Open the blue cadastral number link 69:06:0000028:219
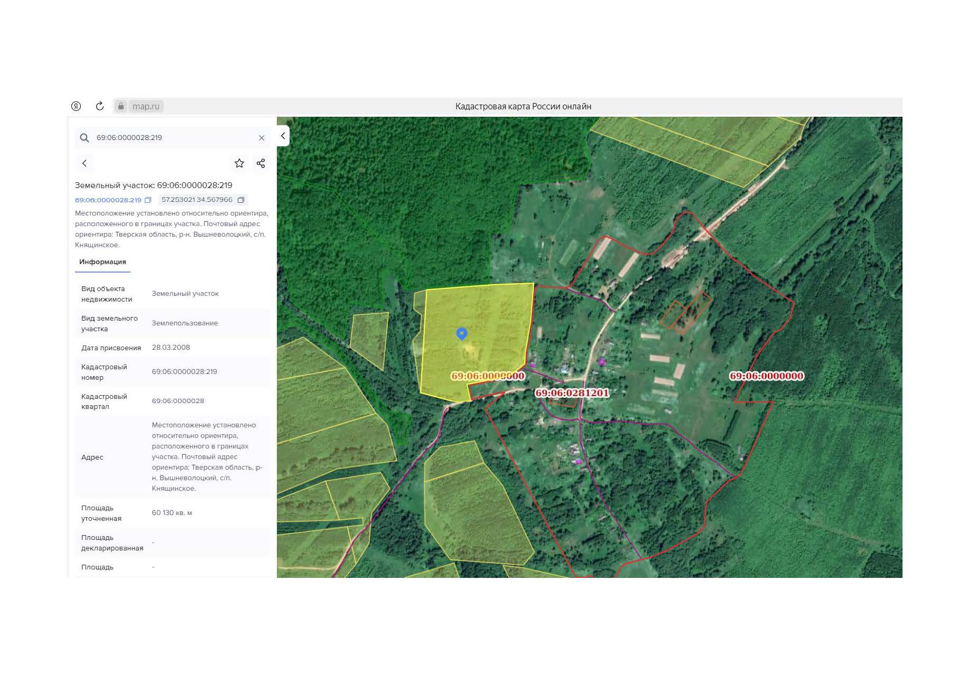The width and height of the screenshot is (958, 673). click(108, 200)
